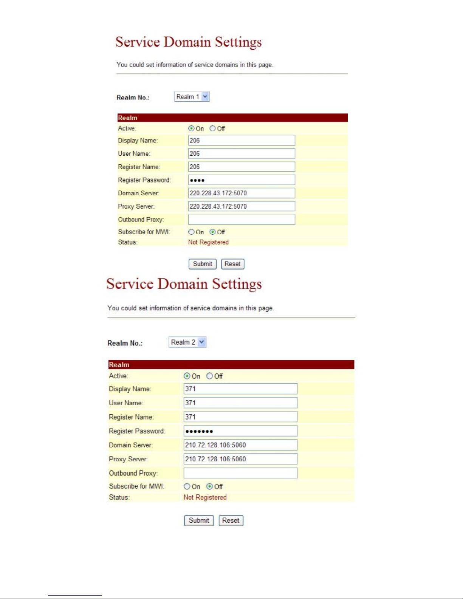Click the empty Outbound Proxy field in Realm 2
Screen dimensions: 463x599
(x=240, y=473)
